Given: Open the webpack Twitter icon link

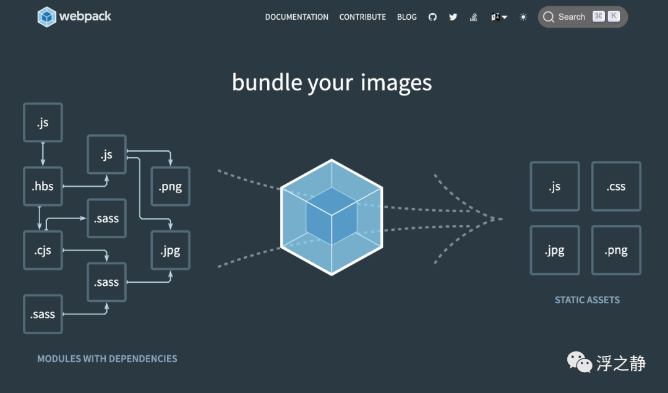Looking at the screenshot, I should point(453,17).
